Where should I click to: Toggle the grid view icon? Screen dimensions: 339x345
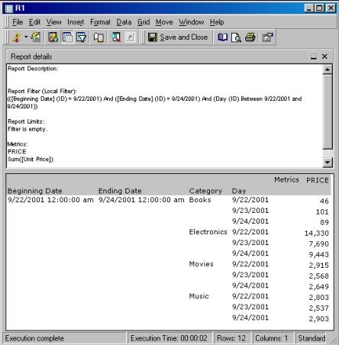tap(67, 37)
